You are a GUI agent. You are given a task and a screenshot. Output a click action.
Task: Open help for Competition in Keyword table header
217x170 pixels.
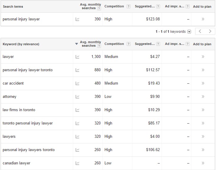(128, 44)
